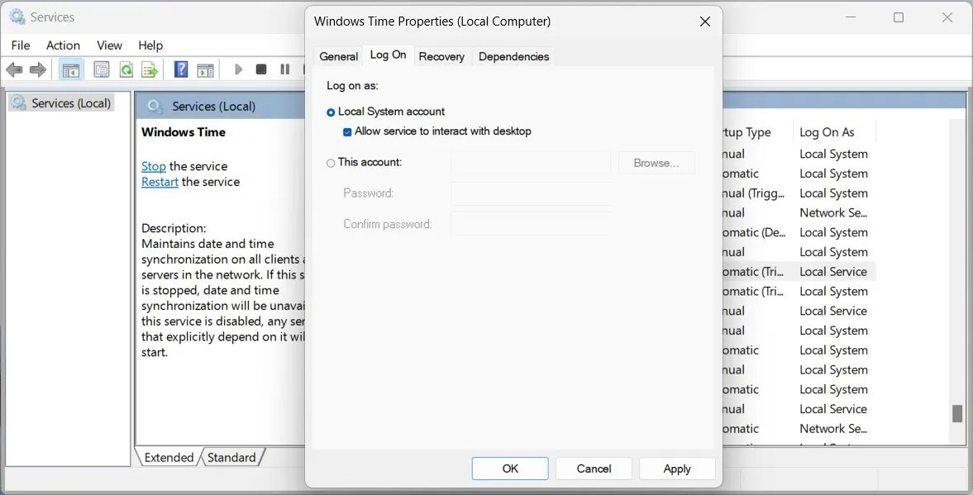Viewport: 973px width, 495px height.
Task: Switch to the Recovery tab
Action: 441,56
